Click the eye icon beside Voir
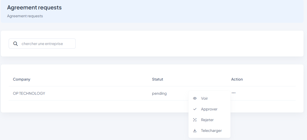Image resolution: width=307 pixels, height=140 pixels. (195, 98)
